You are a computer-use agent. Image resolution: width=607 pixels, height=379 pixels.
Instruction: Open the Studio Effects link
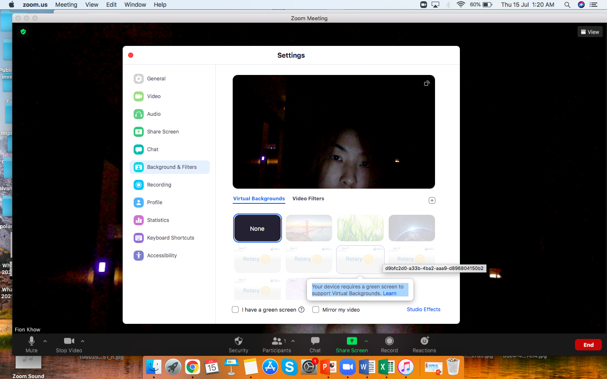point(424,310)
